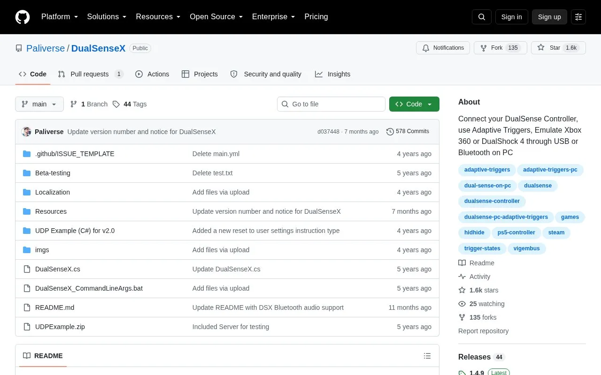Open the search magnifier icon
This screenshot has height=375, width=601.
482,17
